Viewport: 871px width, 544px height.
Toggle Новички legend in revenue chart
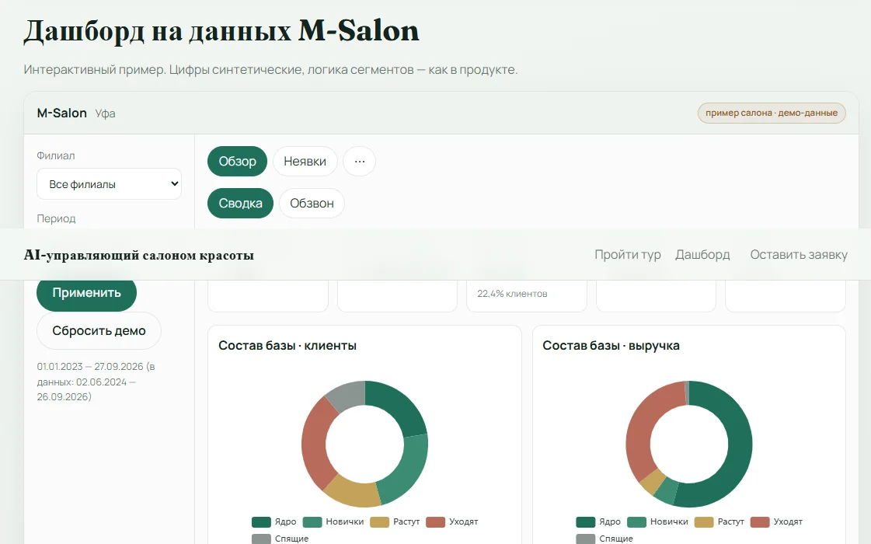657,521
